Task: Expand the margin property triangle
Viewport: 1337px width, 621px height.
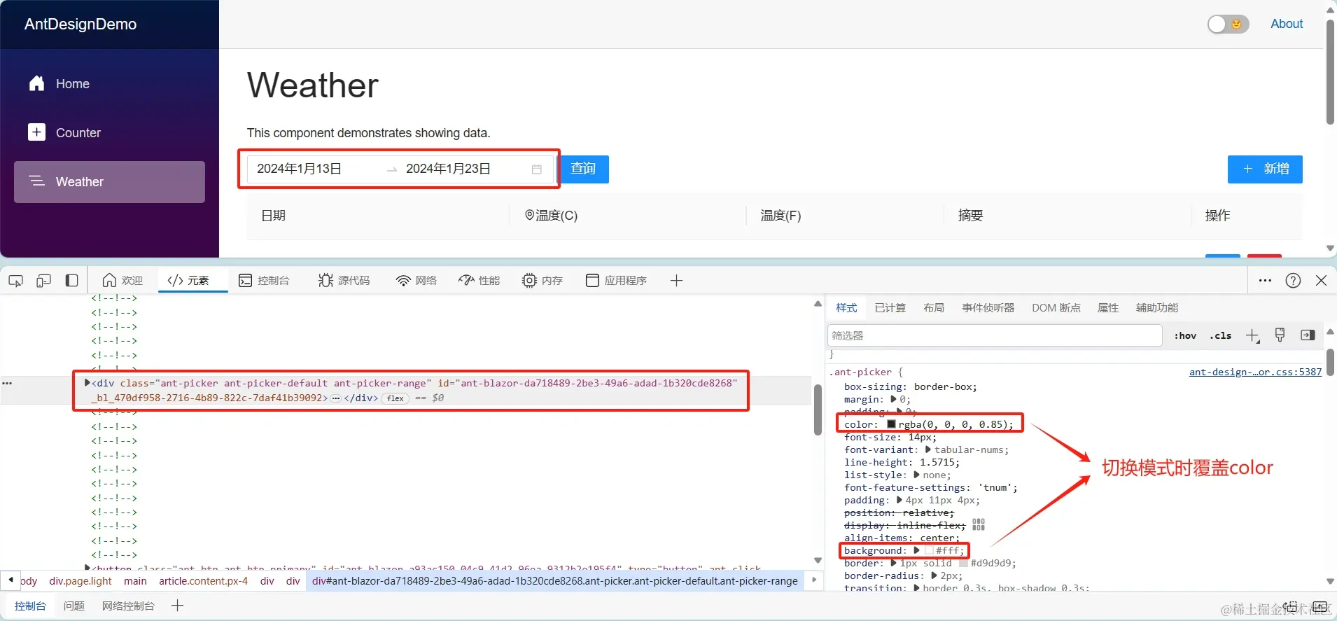Action: [x=893, y=399]
